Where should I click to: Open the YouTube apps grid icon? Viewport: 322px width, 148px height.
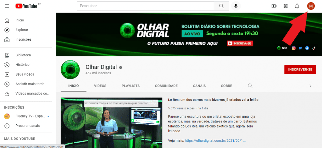tap(286, 6)
